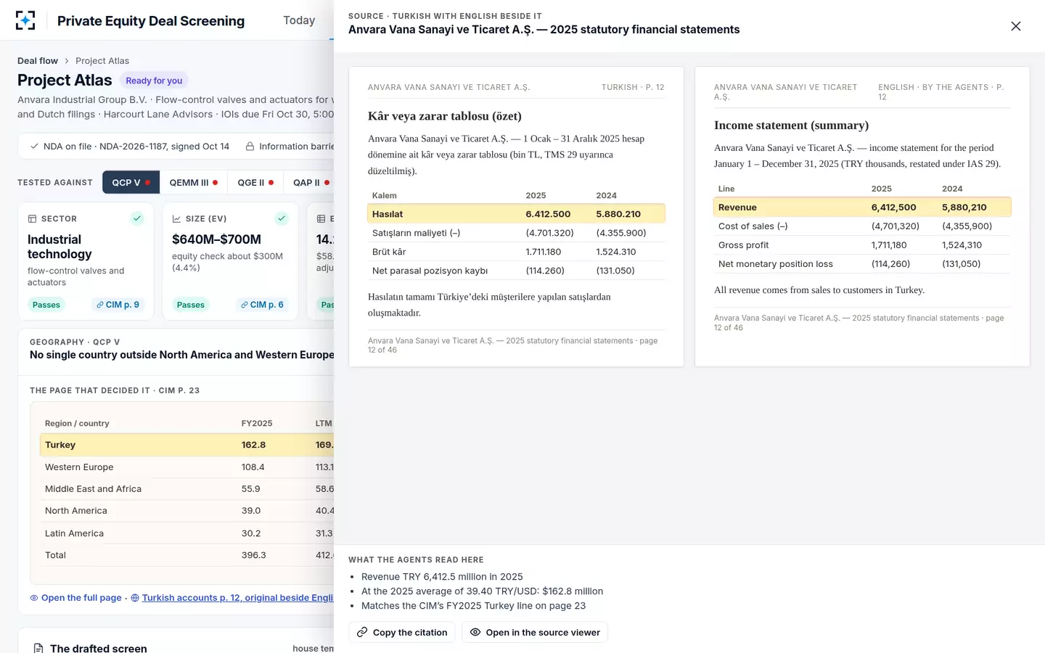Click the Hasılat row in the Turkish statement
This screenshot has width=1045, height=653.
[x=517, y=214]
